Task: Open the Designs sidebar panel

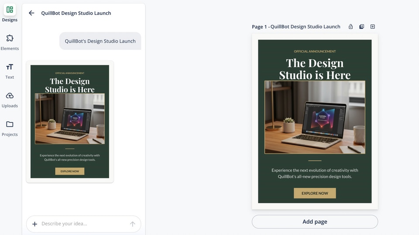Action: pos(10,13)
